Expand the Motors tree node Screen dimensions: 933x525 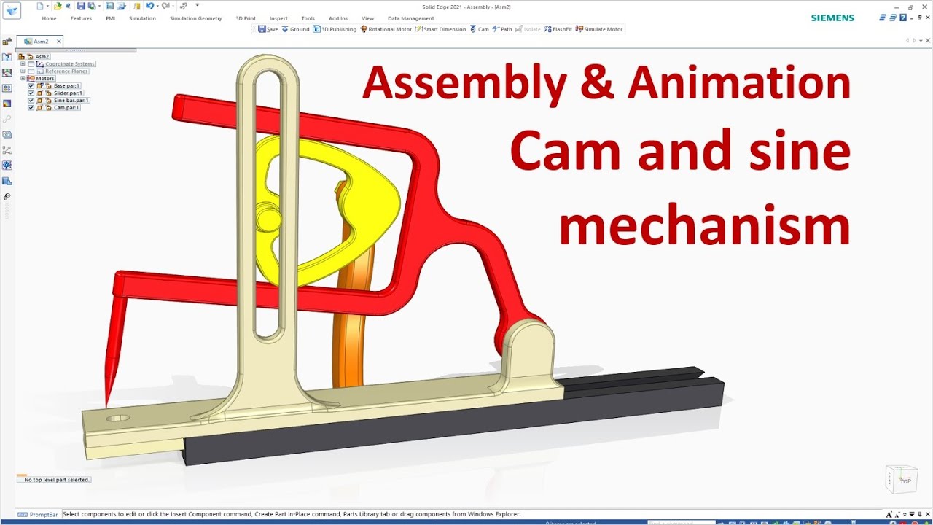[x=23, y=78]
